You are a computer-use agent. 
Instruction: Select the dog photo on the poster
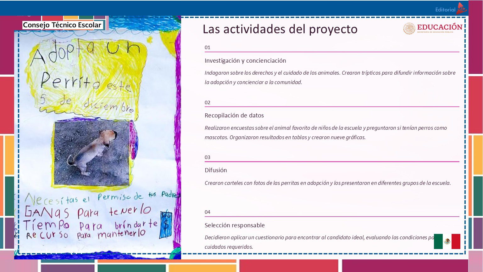coord(92,153)
